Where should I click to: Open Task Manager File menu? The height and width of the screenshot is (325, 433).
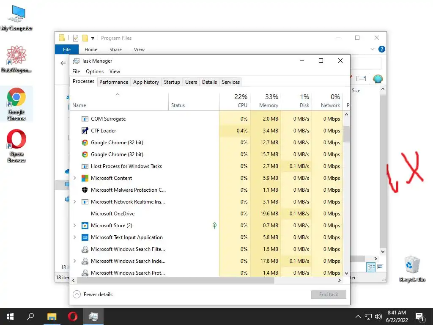tap(76, 72)
